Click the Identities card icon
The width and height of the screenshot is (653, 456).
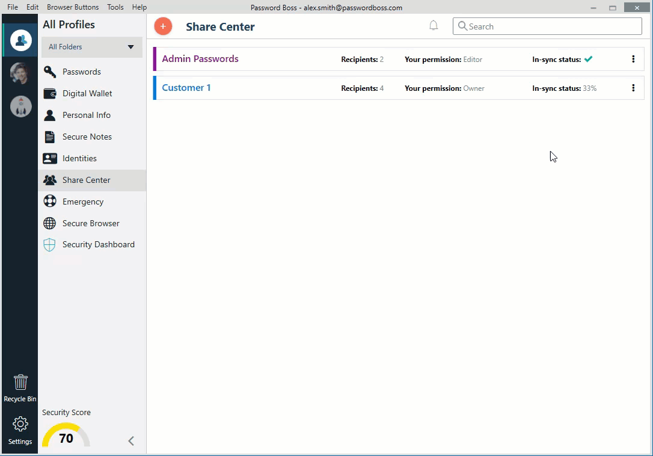tap(49, 158)
